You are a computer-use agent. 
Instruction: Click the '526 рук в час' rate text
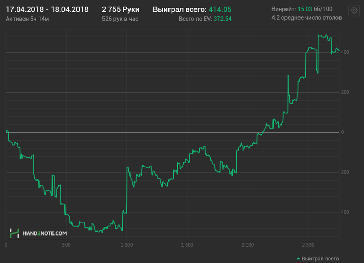point(120,19)
